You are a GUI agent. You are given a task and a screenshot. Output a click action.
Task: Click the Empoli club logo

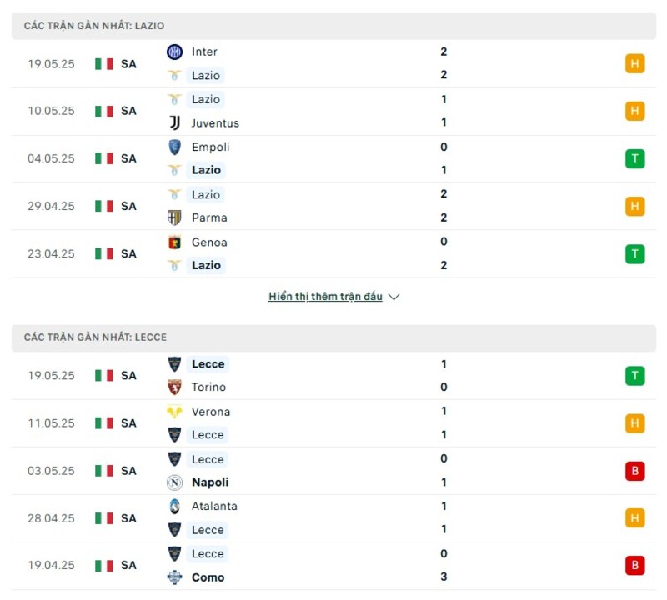[x=175, y=147]
